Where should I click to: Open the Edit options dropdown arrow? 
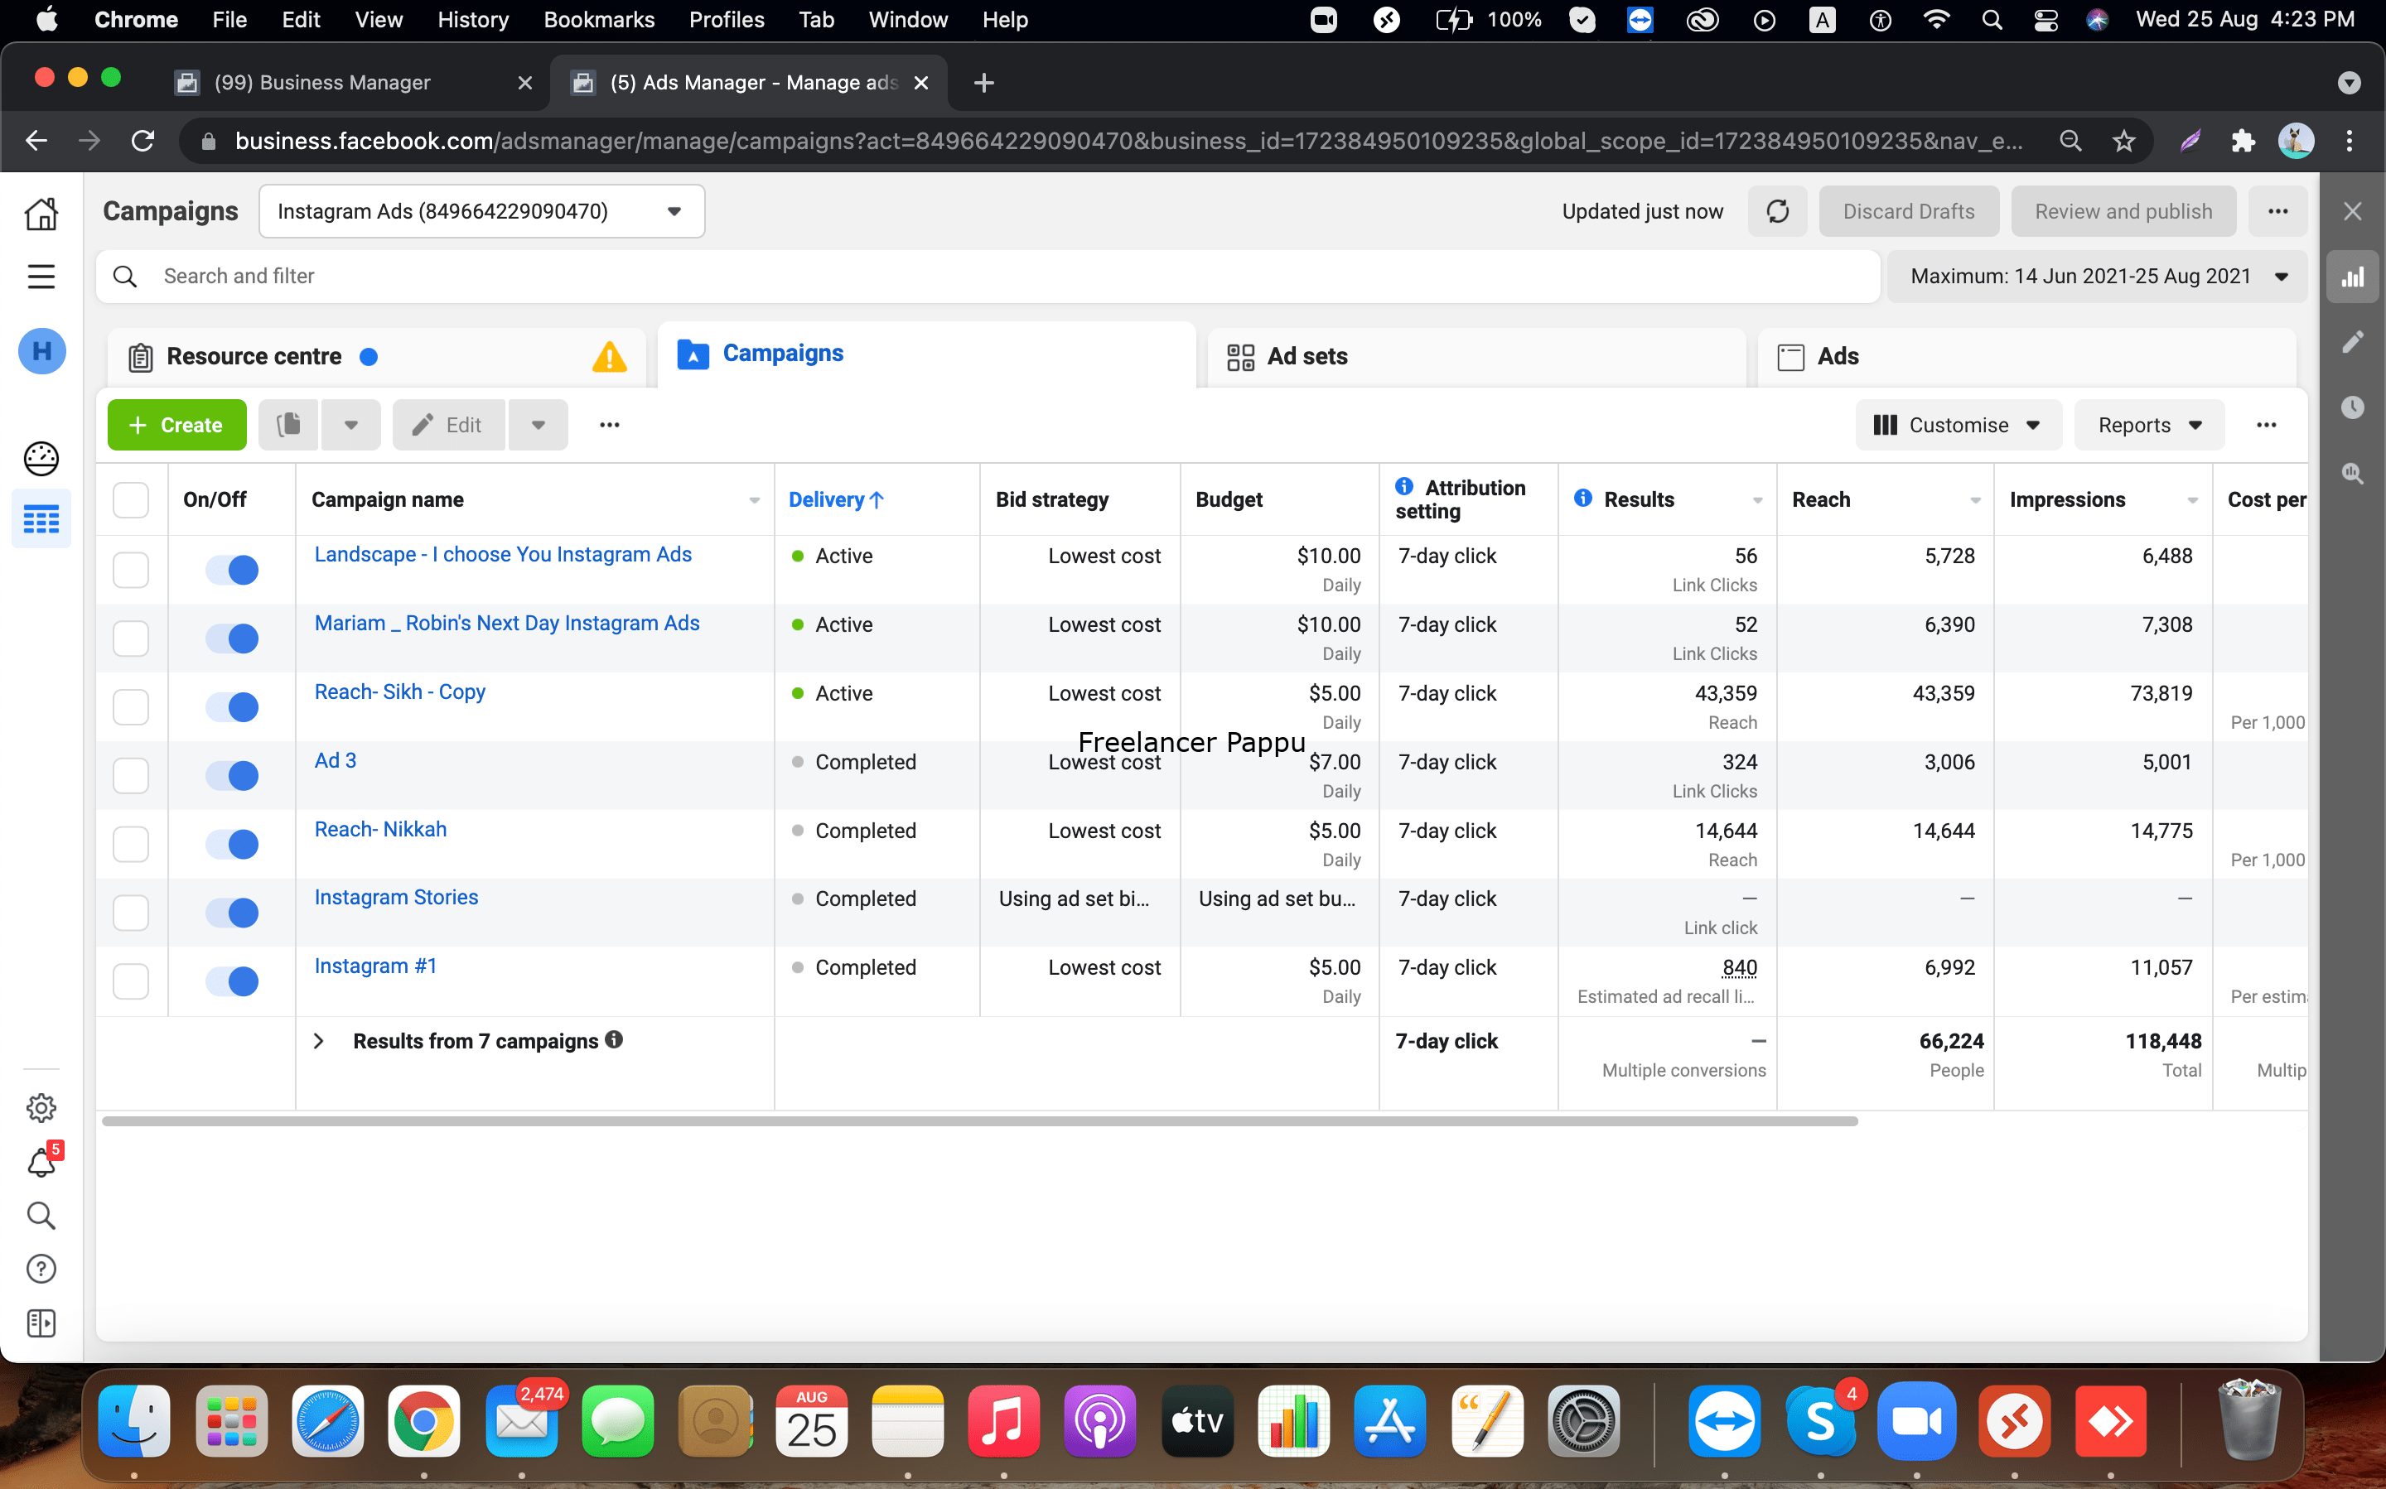[538, 425]
